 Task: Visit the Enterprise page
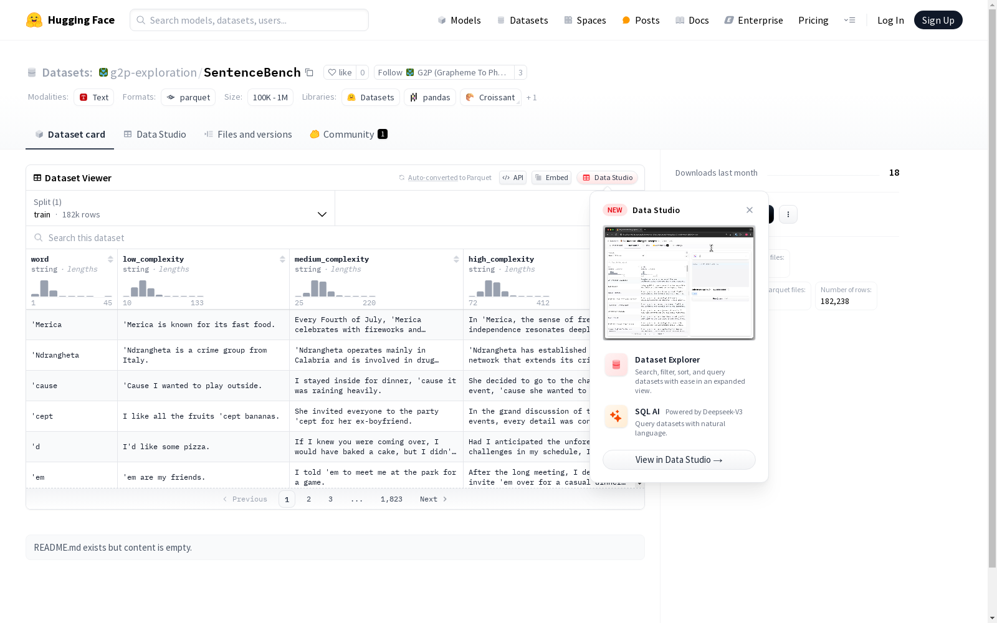pyautogui.click(x=753, y=20)
